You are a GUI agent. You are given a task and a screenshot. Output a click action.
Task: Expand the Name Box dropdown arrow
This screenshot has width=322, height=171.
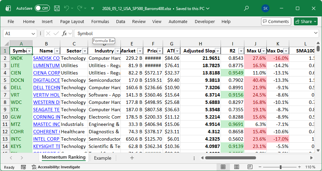pyautogui.click(x=33, y=33)
